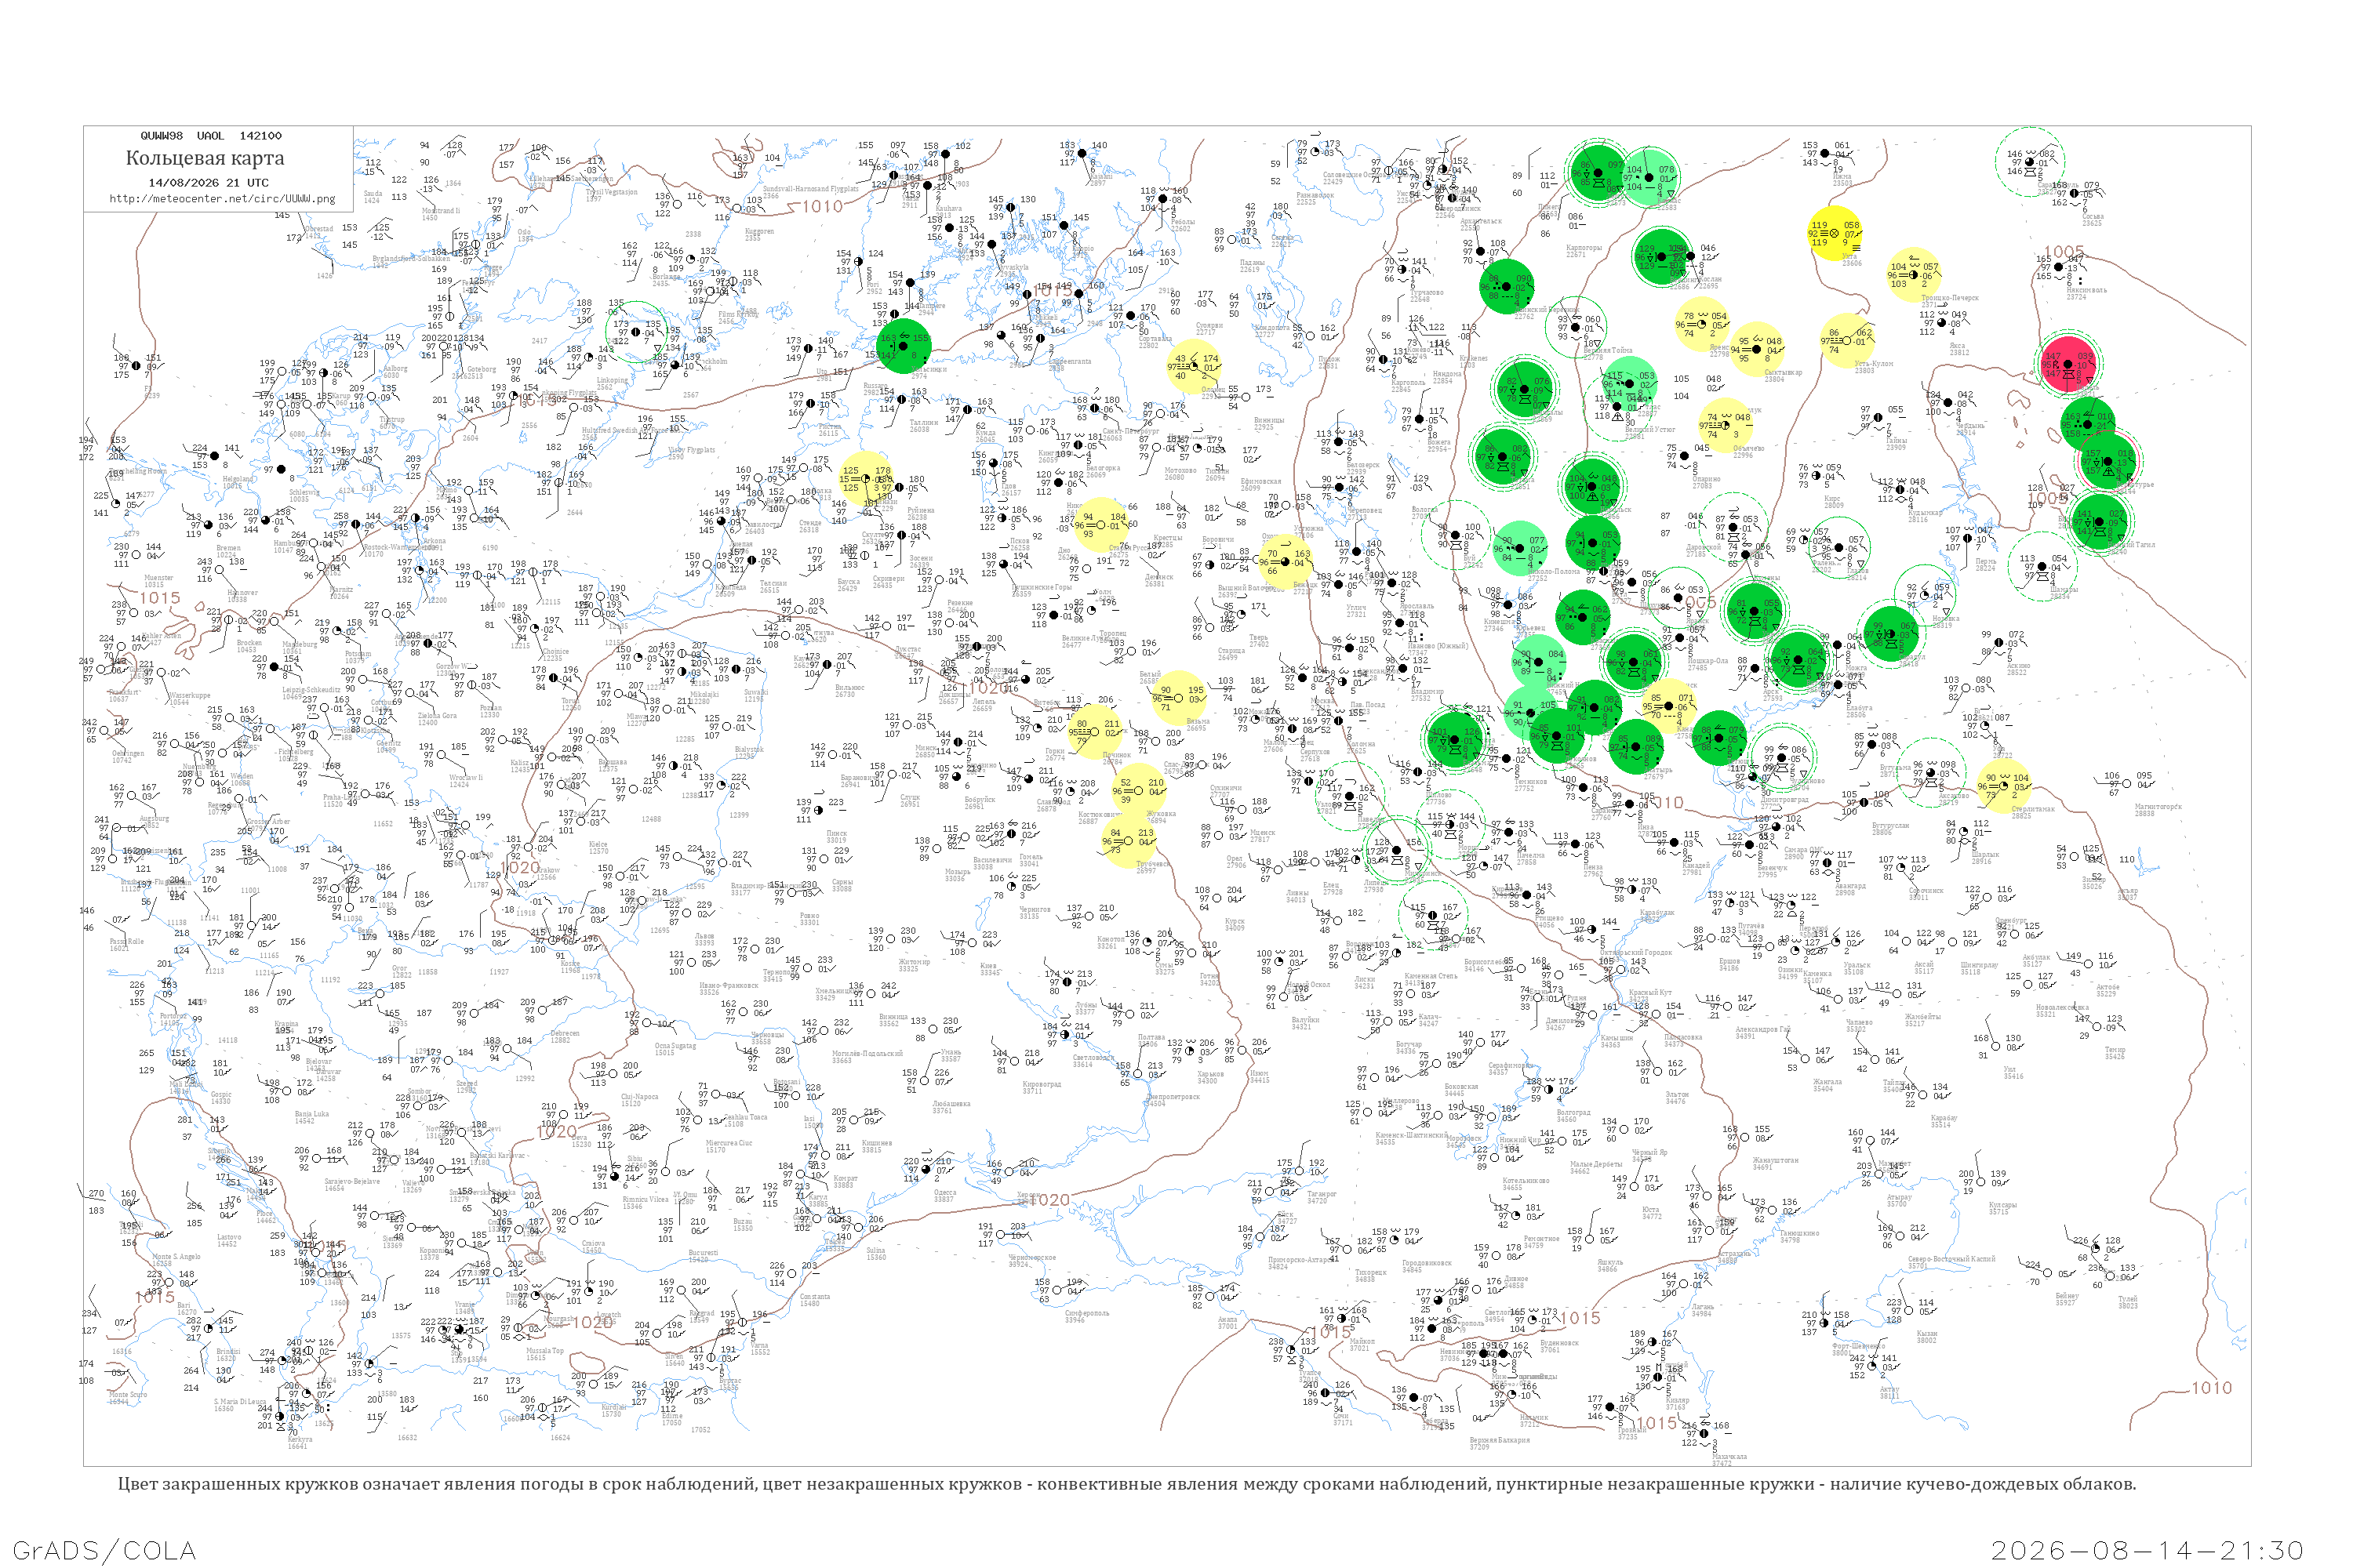
Task: Click the light green circle at Койнас
Action: (1649, 178)
